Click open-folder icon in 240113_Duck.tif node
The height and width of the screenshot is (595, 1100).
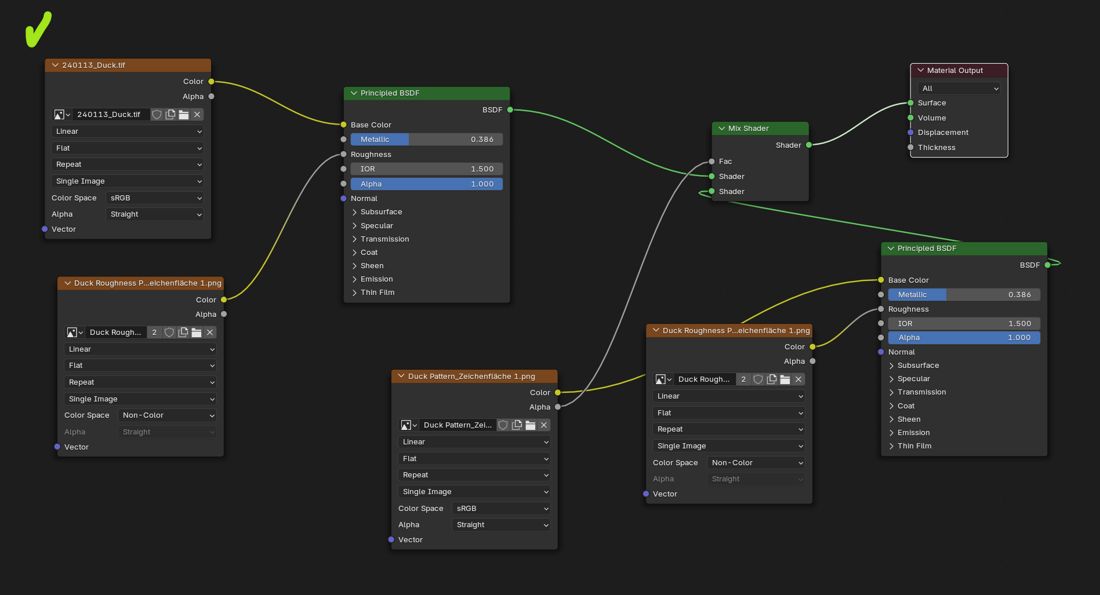[x=184, y=115]
